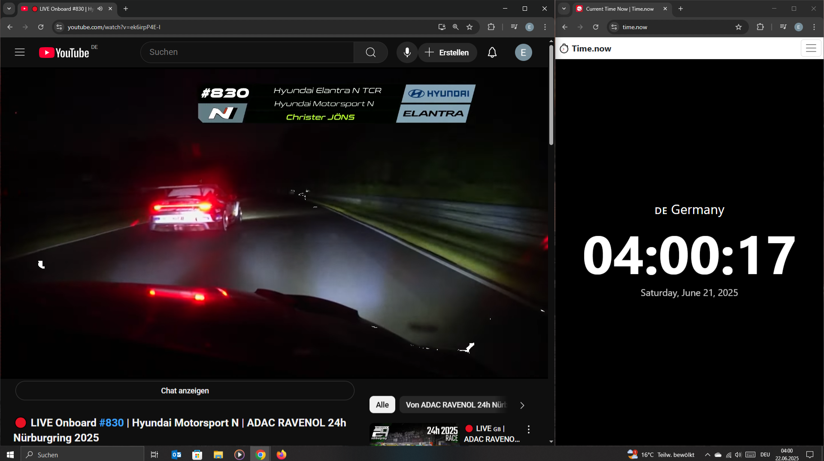Open Windows notification center
The height and width of the screenshot is (461, 824).
click(x=810, y=455)
